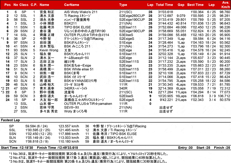Click the Start Time :12:18'30 text
Image resolution: width=231 pixels, height=163 pixels.
pyautogui.click(x=17, y=148)
